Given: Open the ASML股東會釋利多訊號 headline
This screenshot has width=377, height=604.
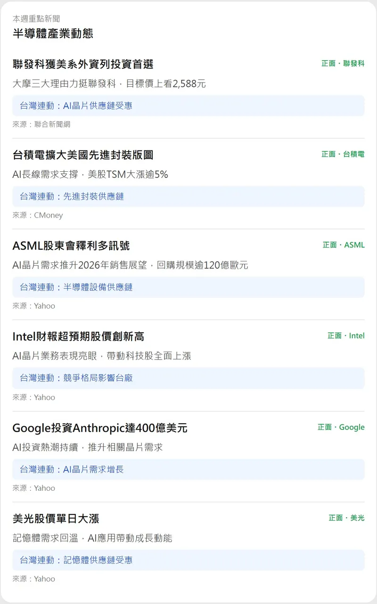Looking at the screenshot, I should pyautogui.click(x=71, y=246).
